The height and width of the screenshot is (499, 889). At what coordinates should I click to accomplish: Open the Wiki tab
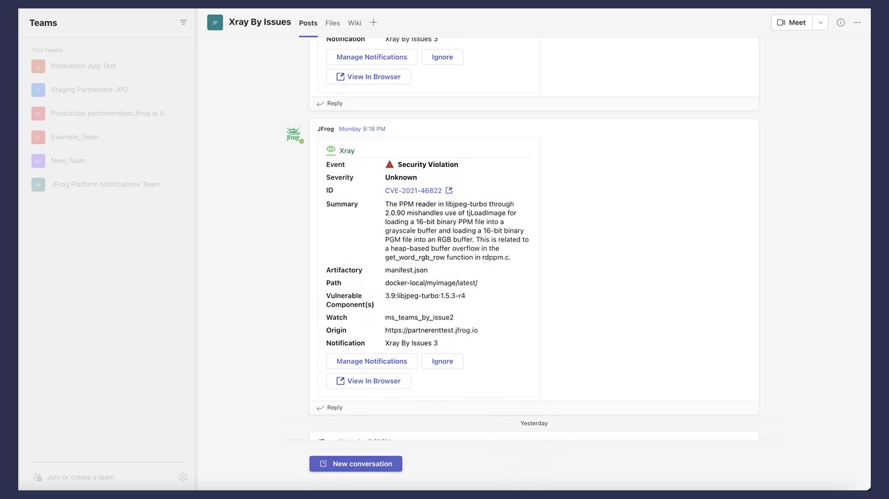pyautogui.click(x=355, y=23)
